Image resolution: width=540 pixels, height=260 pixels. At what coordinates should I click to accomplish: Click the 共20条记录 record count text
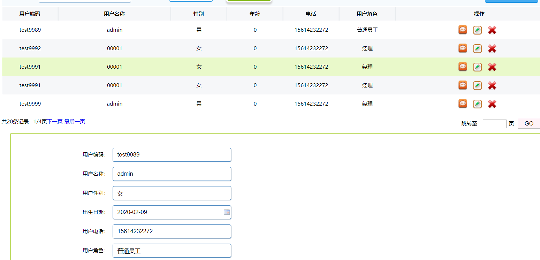pos(15,122)
